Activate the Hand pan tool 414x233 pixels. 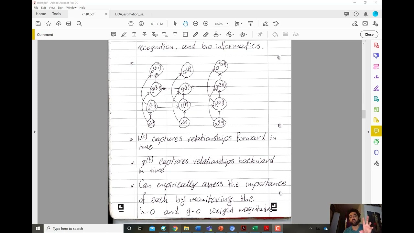point(185,24)
